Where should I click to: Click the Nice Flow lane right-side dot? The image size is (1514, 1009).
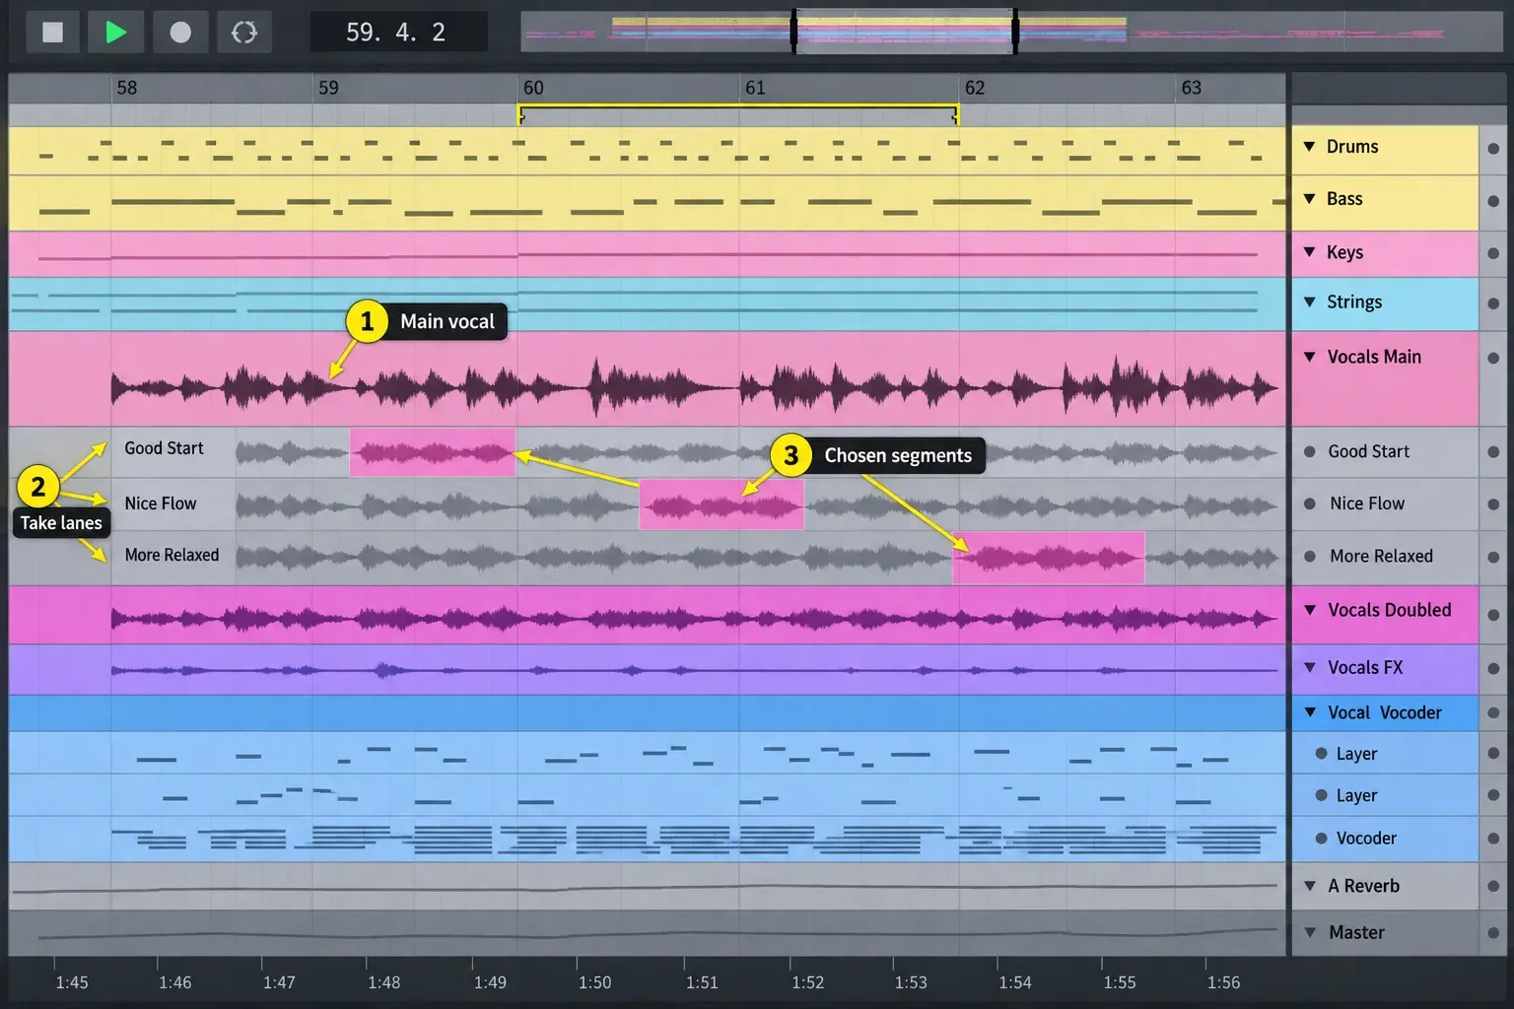1493,504
